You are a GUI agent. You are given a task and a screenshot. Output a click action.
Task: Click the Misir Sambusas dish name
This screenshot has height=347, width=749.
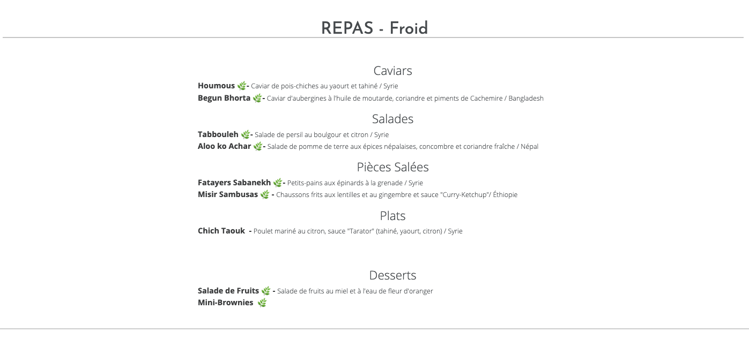click(228, 194)
